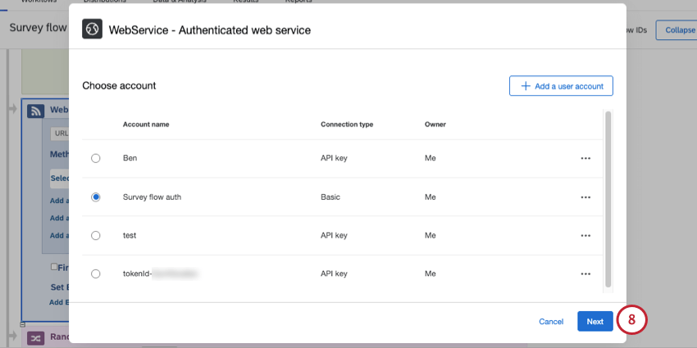697x348 pixels.
Task: Select the tokenId account radio button
Action: point(96,273)
